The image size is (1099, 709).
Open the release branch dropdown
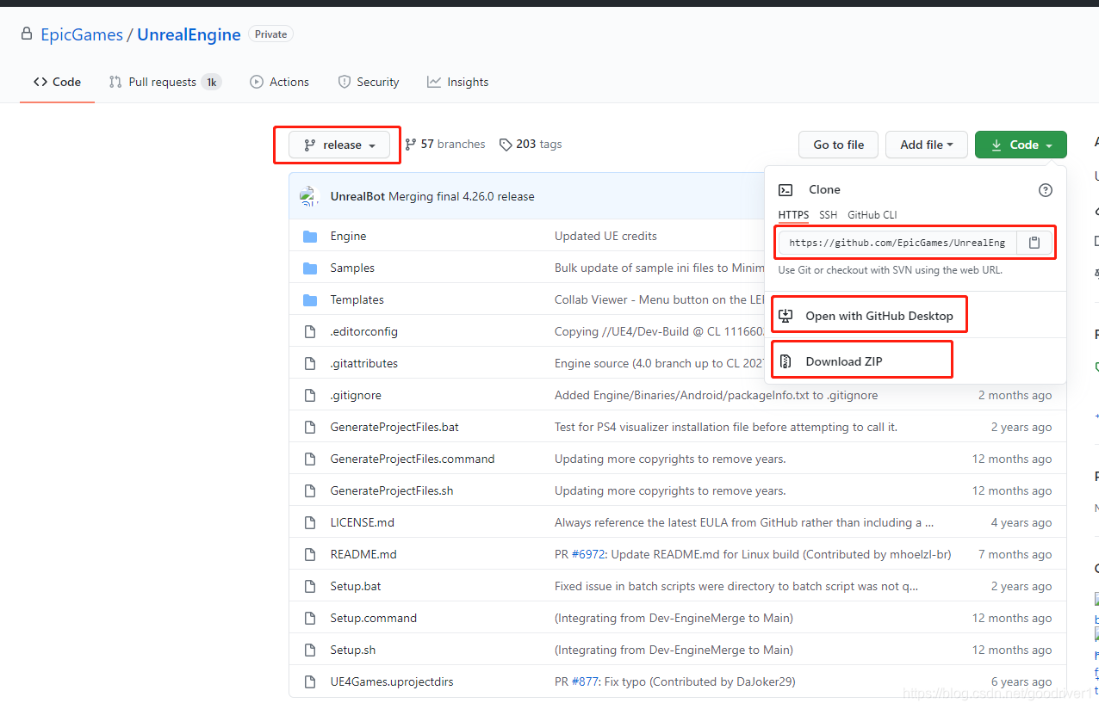[x=339, y=145]
